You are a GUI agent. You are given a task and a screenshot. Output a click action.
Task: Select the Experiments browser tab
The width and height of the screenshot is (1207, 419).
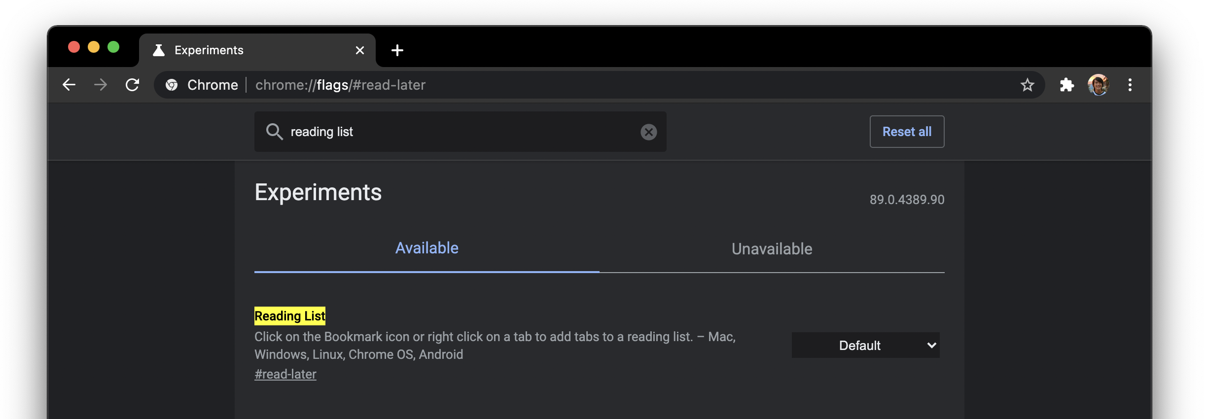pos(257,50)
